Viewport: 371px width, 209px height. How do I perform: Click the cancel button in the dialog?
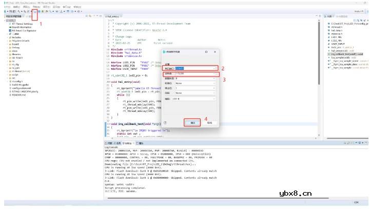pos(209,123)
